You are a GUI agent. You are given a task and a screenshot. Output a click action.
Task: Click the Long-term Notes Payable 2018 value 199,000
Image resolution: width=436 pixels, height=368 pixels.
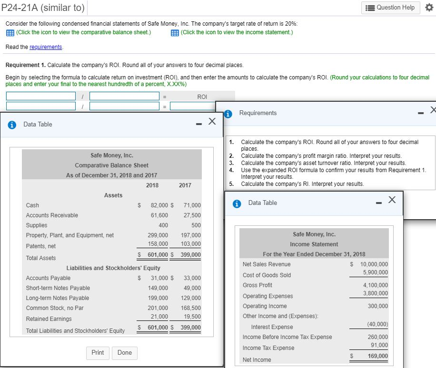click(x=158, y=298)
